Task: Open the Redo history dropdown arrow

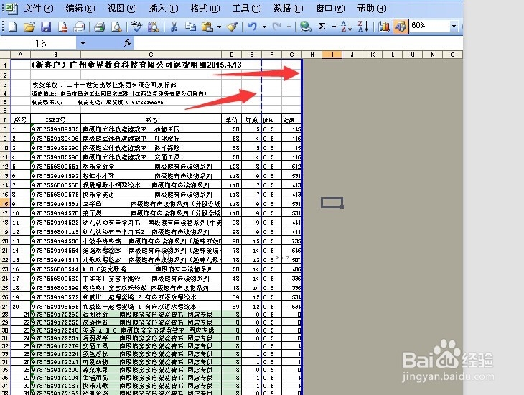Action: (x=289, y=27)
